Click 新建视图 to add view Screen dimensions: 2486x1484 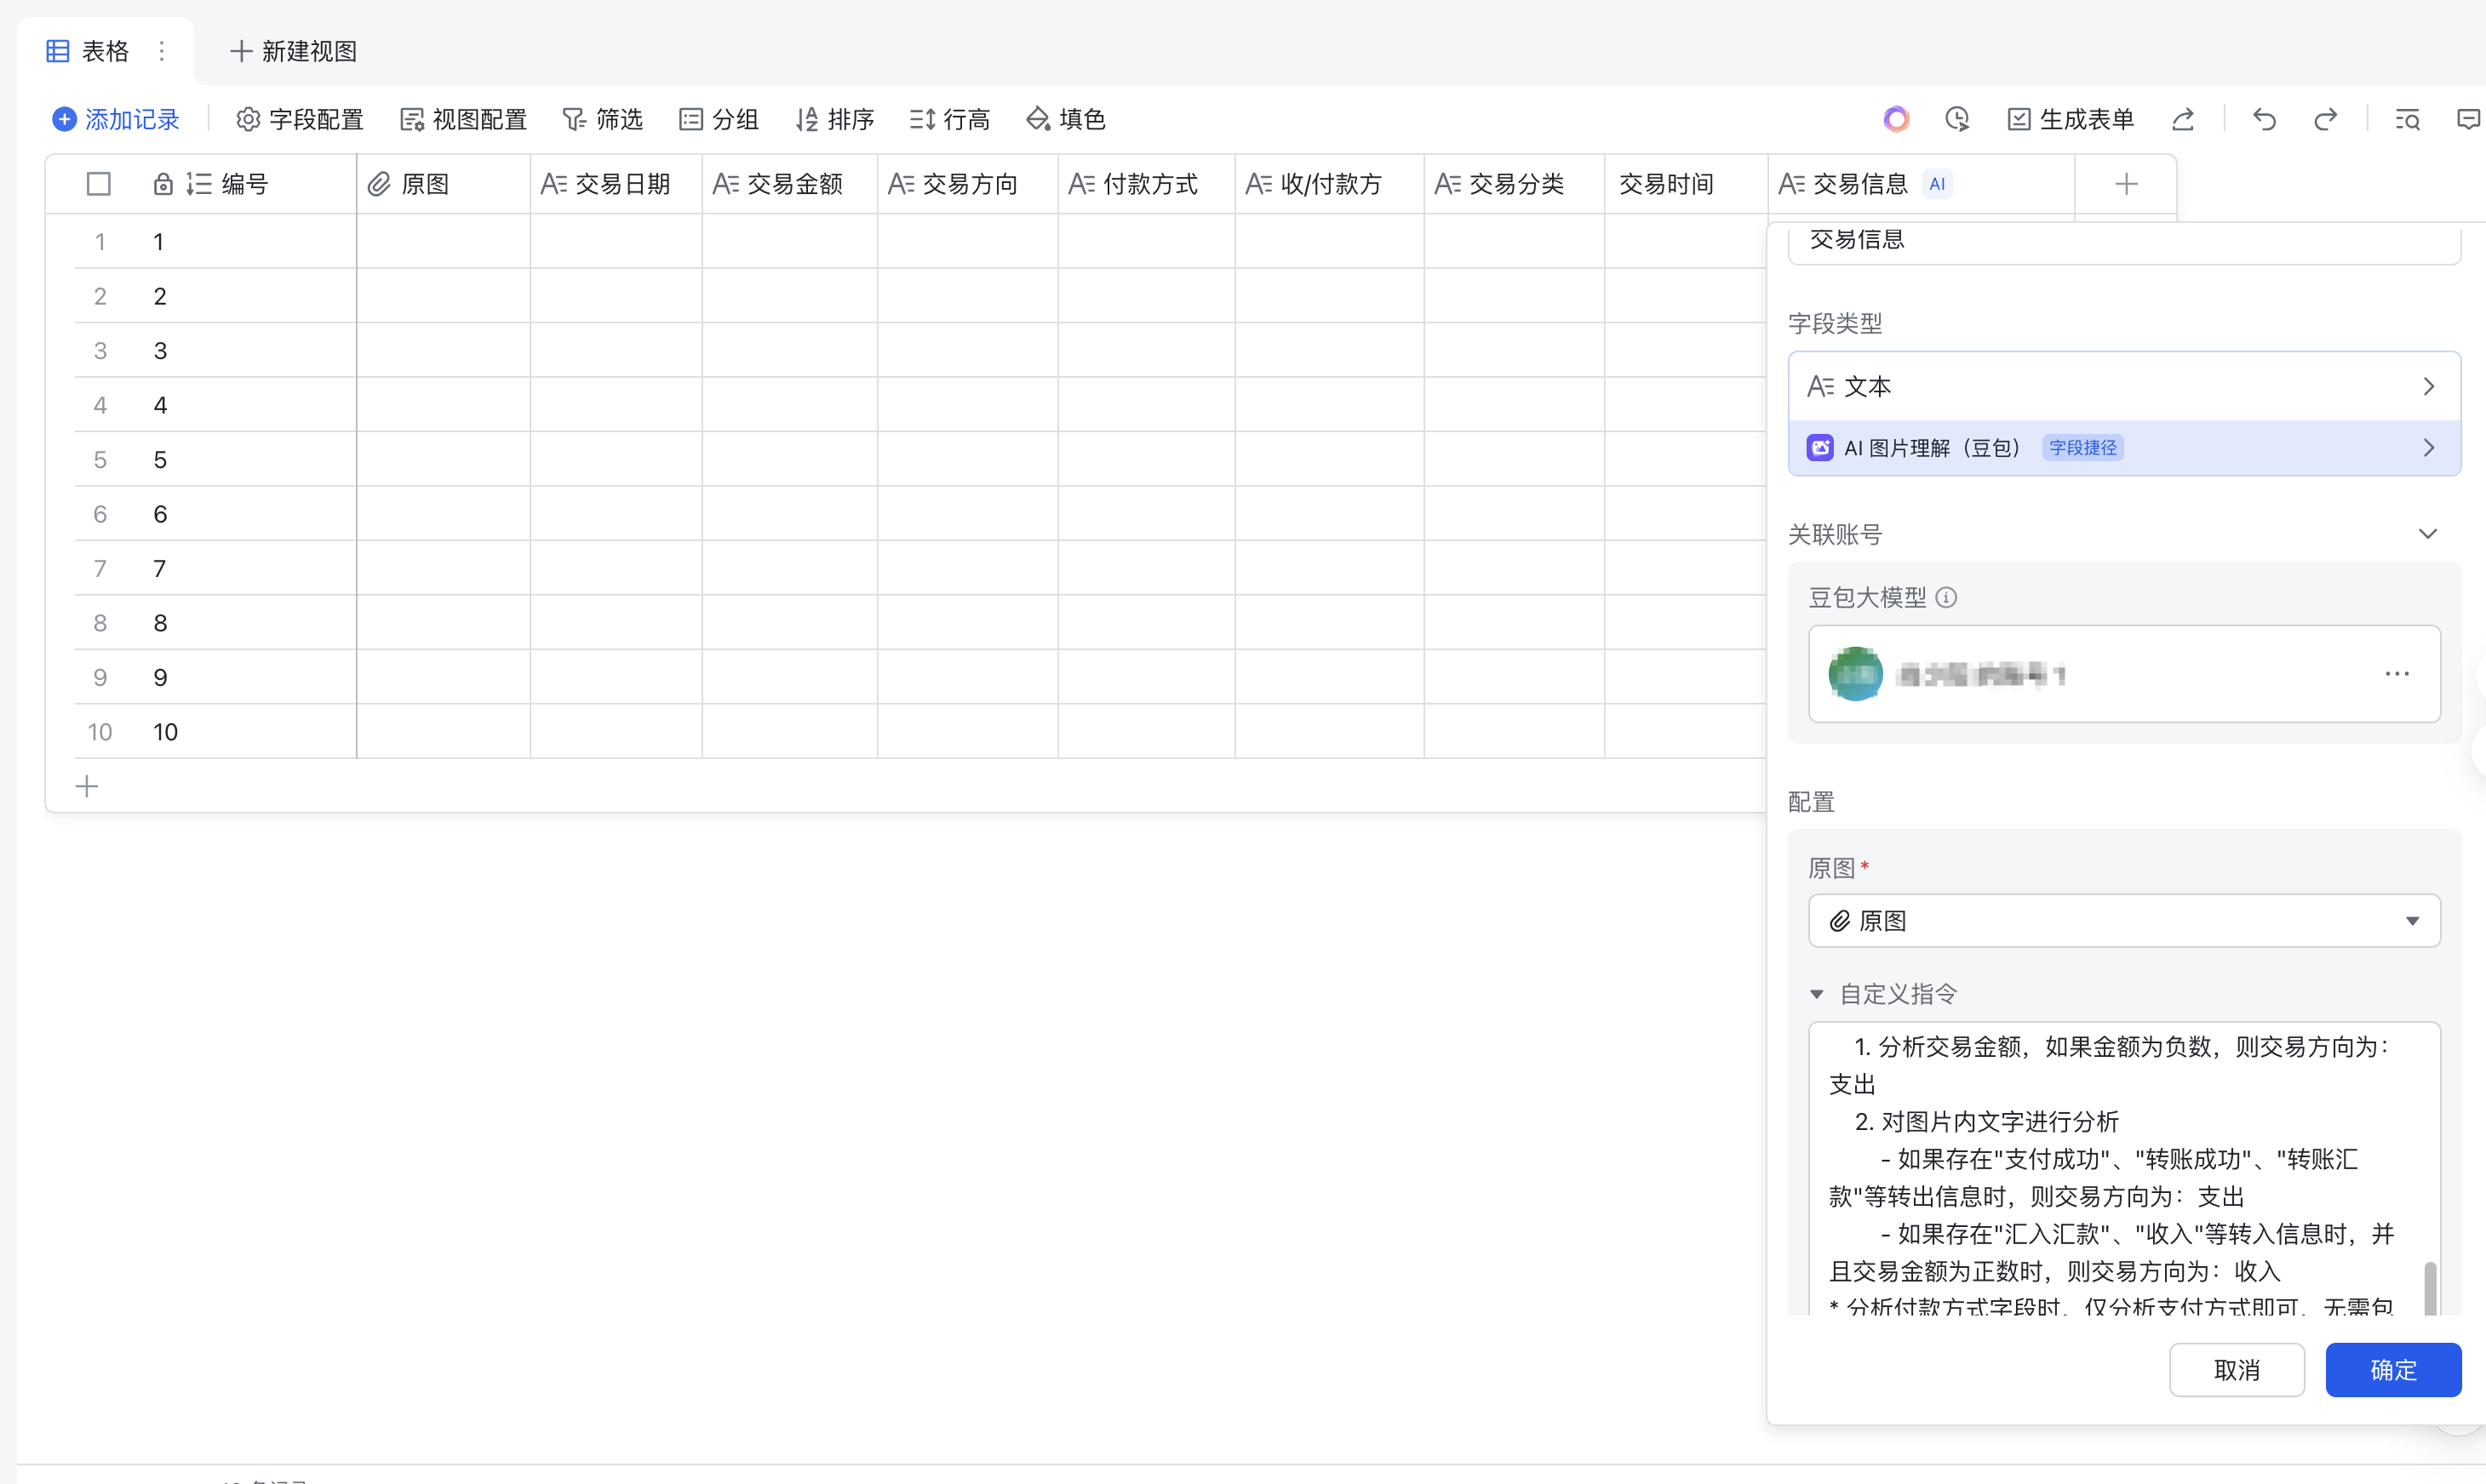click(294, 51)
